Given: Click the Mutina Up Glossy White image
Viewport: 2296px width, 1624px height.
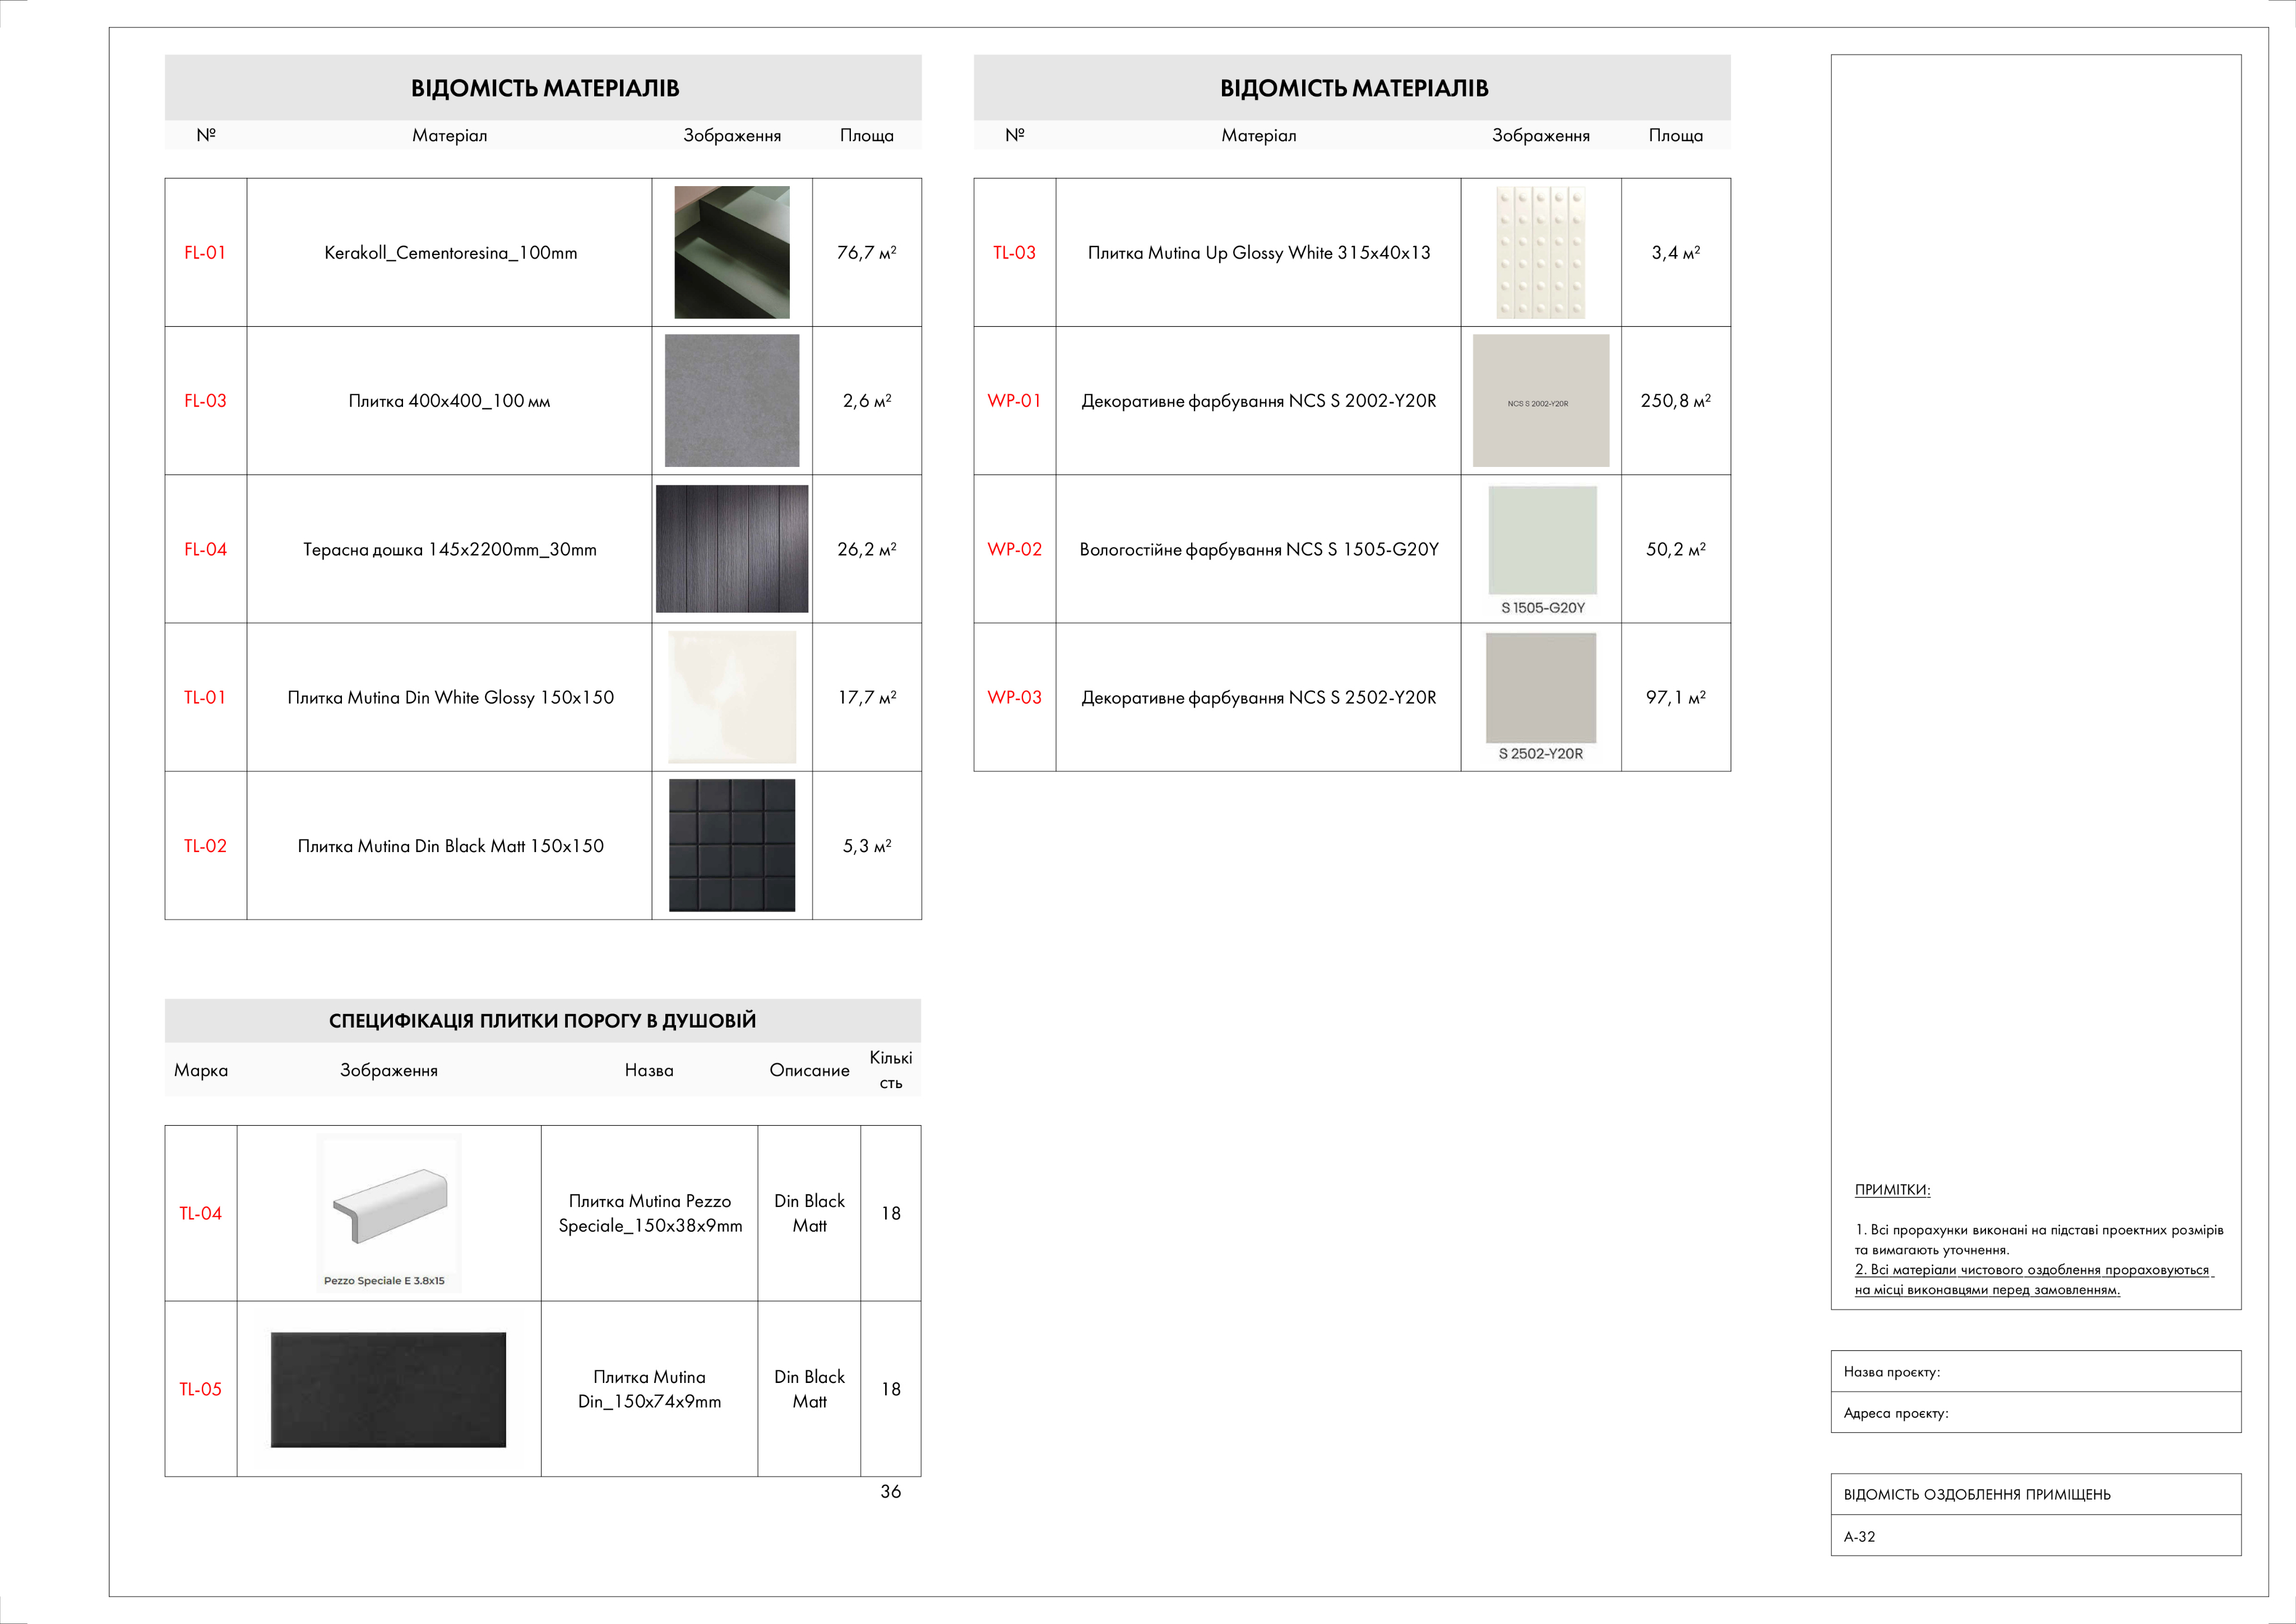Looking at the screenshot, I should pos(1540,252).
